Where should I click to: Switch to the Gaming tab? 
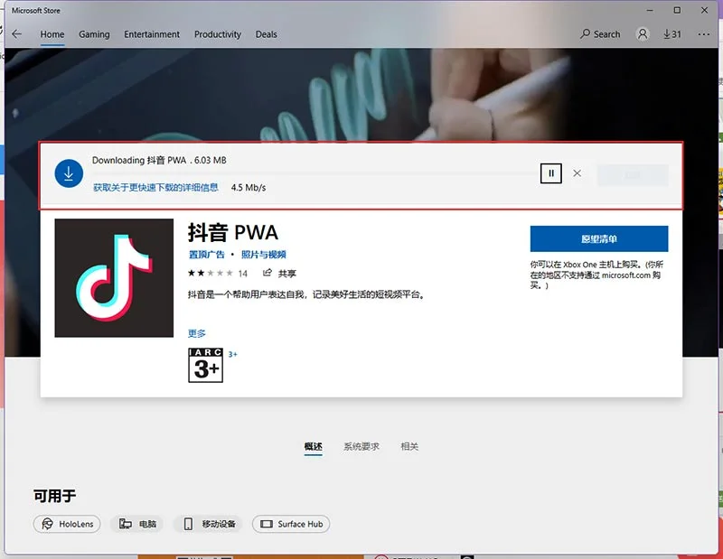(x=94, y=34)
